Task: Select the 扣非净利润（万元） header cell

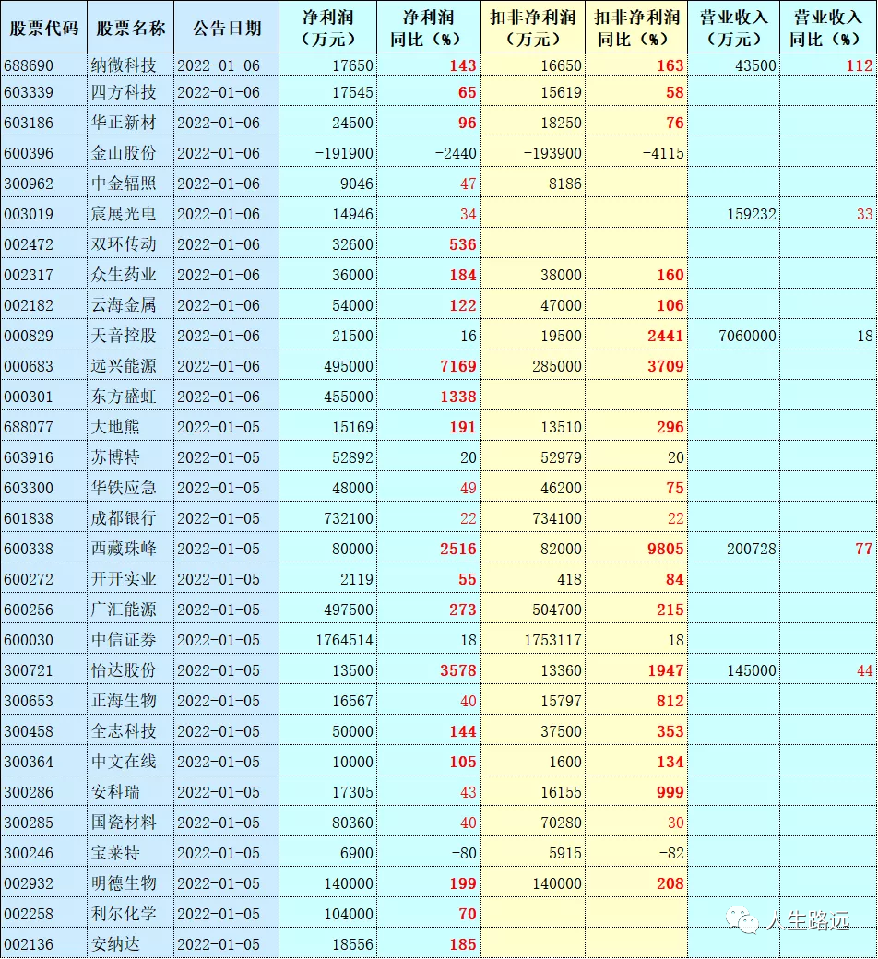Action: 533,28
